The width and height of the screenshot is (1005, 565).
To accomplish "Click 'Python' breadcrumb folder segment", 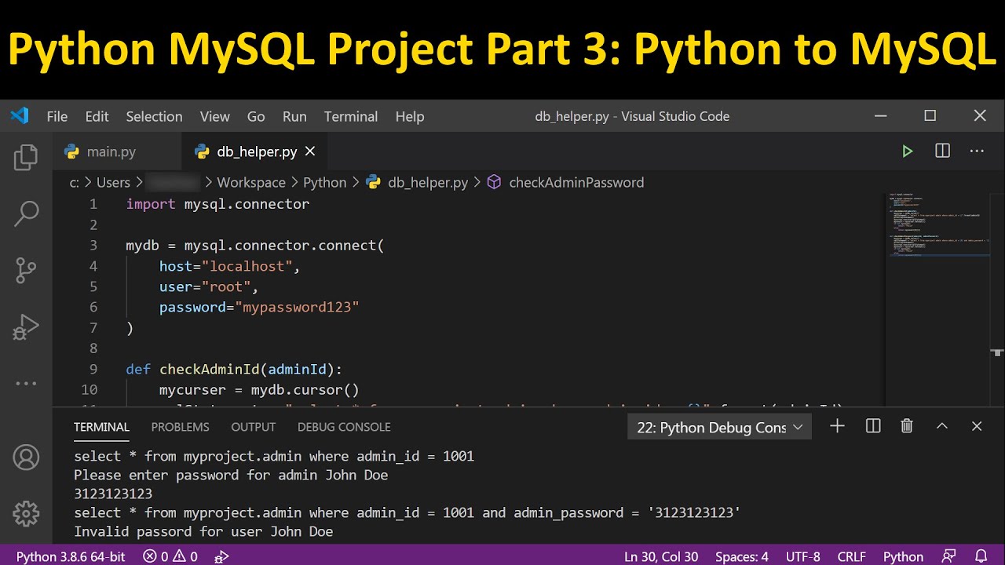I will point(324,182).
